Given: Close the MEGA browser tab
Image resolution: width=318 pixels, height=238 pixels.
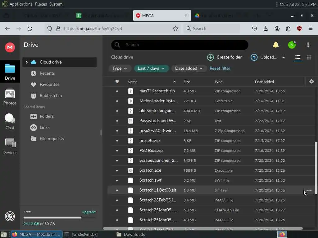Looking at the screenshot, I should click(x=186, y=15).
